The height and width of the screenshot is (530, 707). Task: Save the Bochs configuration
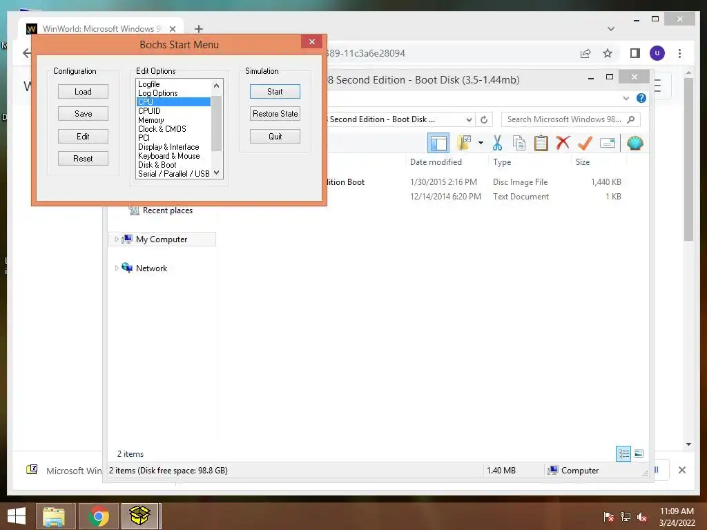pos(83,114)
